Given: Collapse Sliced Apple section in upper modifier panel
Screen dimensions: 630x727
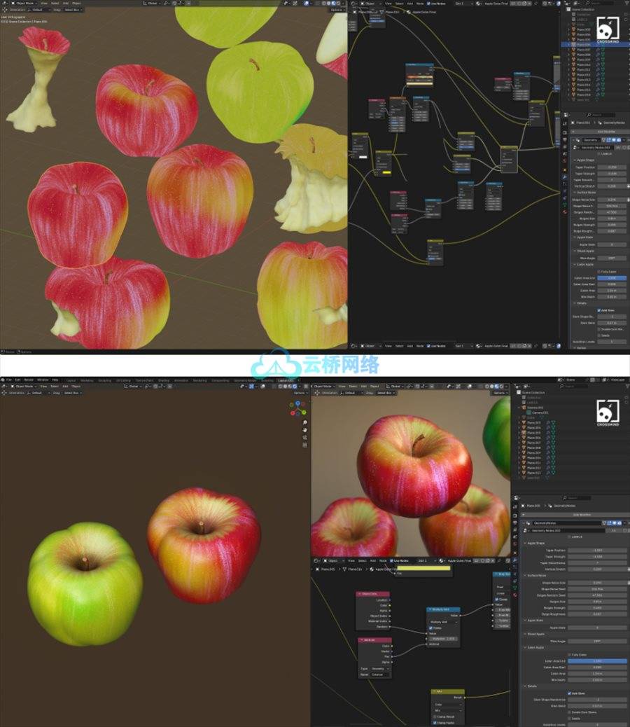Looking at the screenshot, I should (x=575, y=251).
